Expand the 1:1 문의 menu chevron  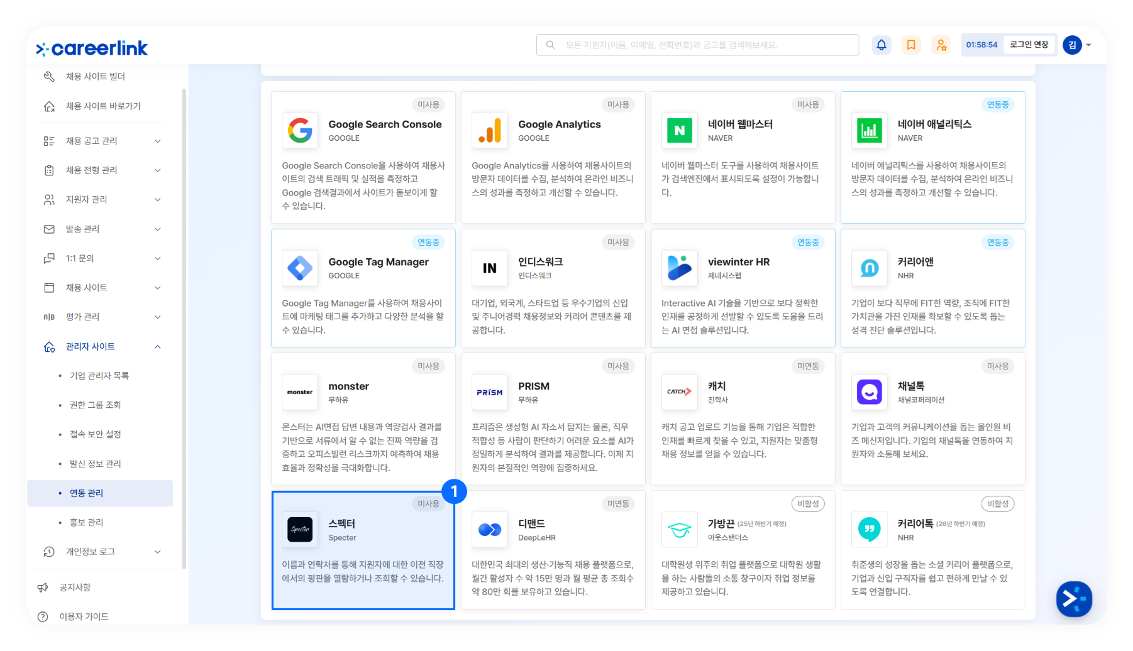(158, 258)
